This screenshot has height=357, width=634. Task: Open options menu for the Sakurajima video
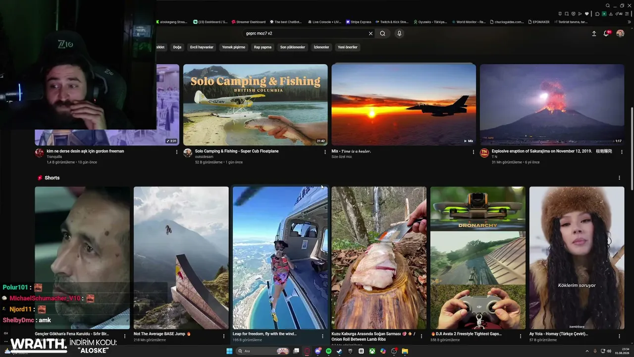pos(621,152)
